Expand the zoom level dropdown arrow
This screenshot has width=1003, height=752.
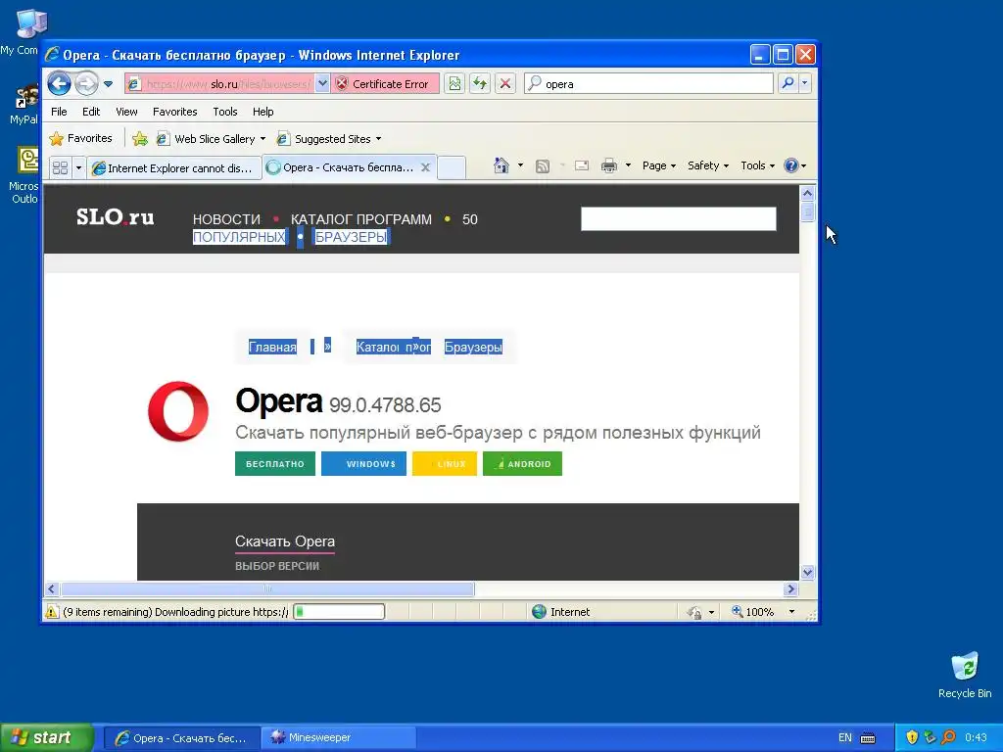pos(791,612)
